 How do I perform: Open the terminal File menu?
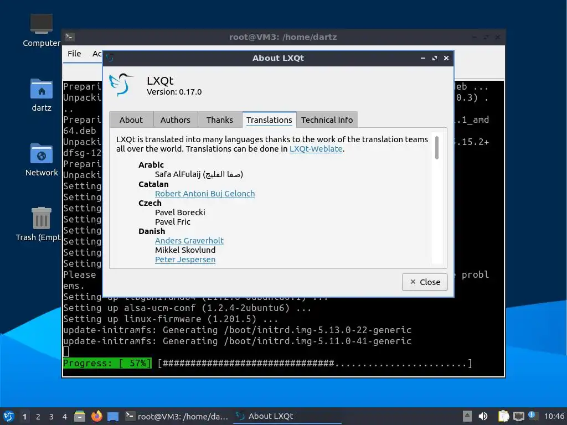74,54
